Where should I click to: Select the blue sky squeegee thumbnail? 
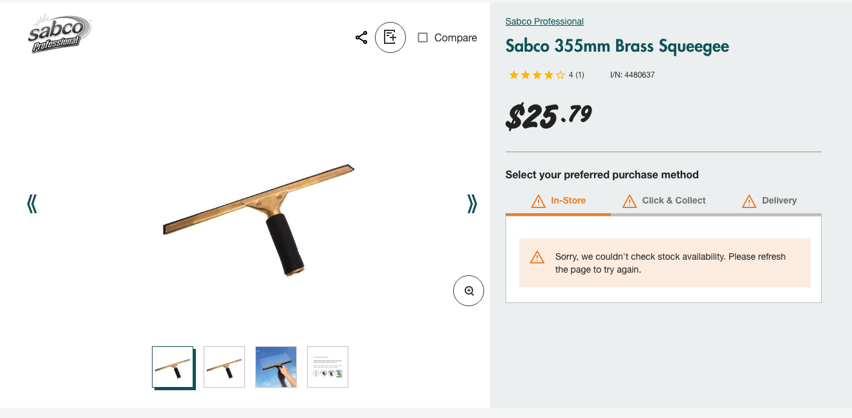click(x=275, y=367)
